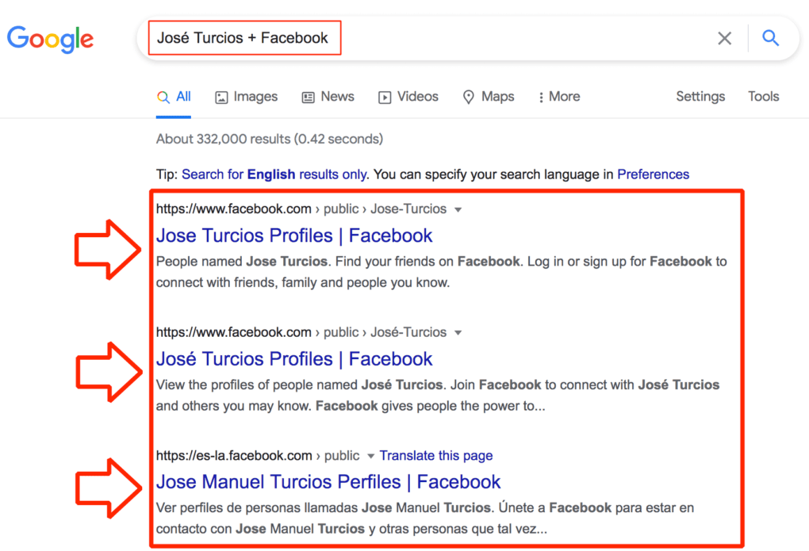This screenshot has height=551, width=809.
Task: Select the All results tab
Action: (x=174, y=97)
